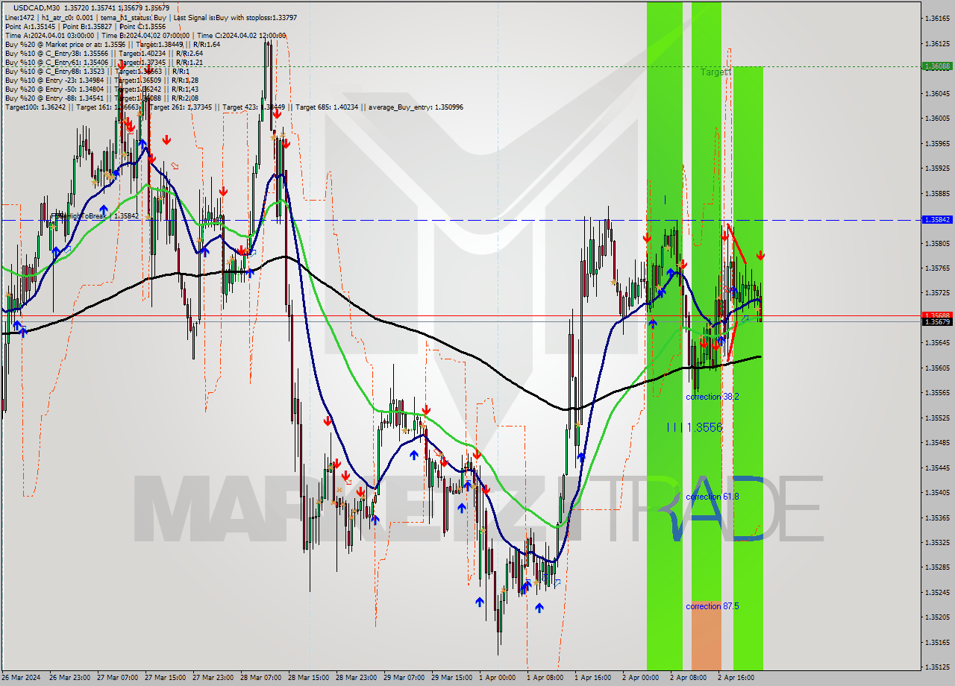
Task: Click the '27 Mar 23:00' time axis label
Action: point(213,678)
